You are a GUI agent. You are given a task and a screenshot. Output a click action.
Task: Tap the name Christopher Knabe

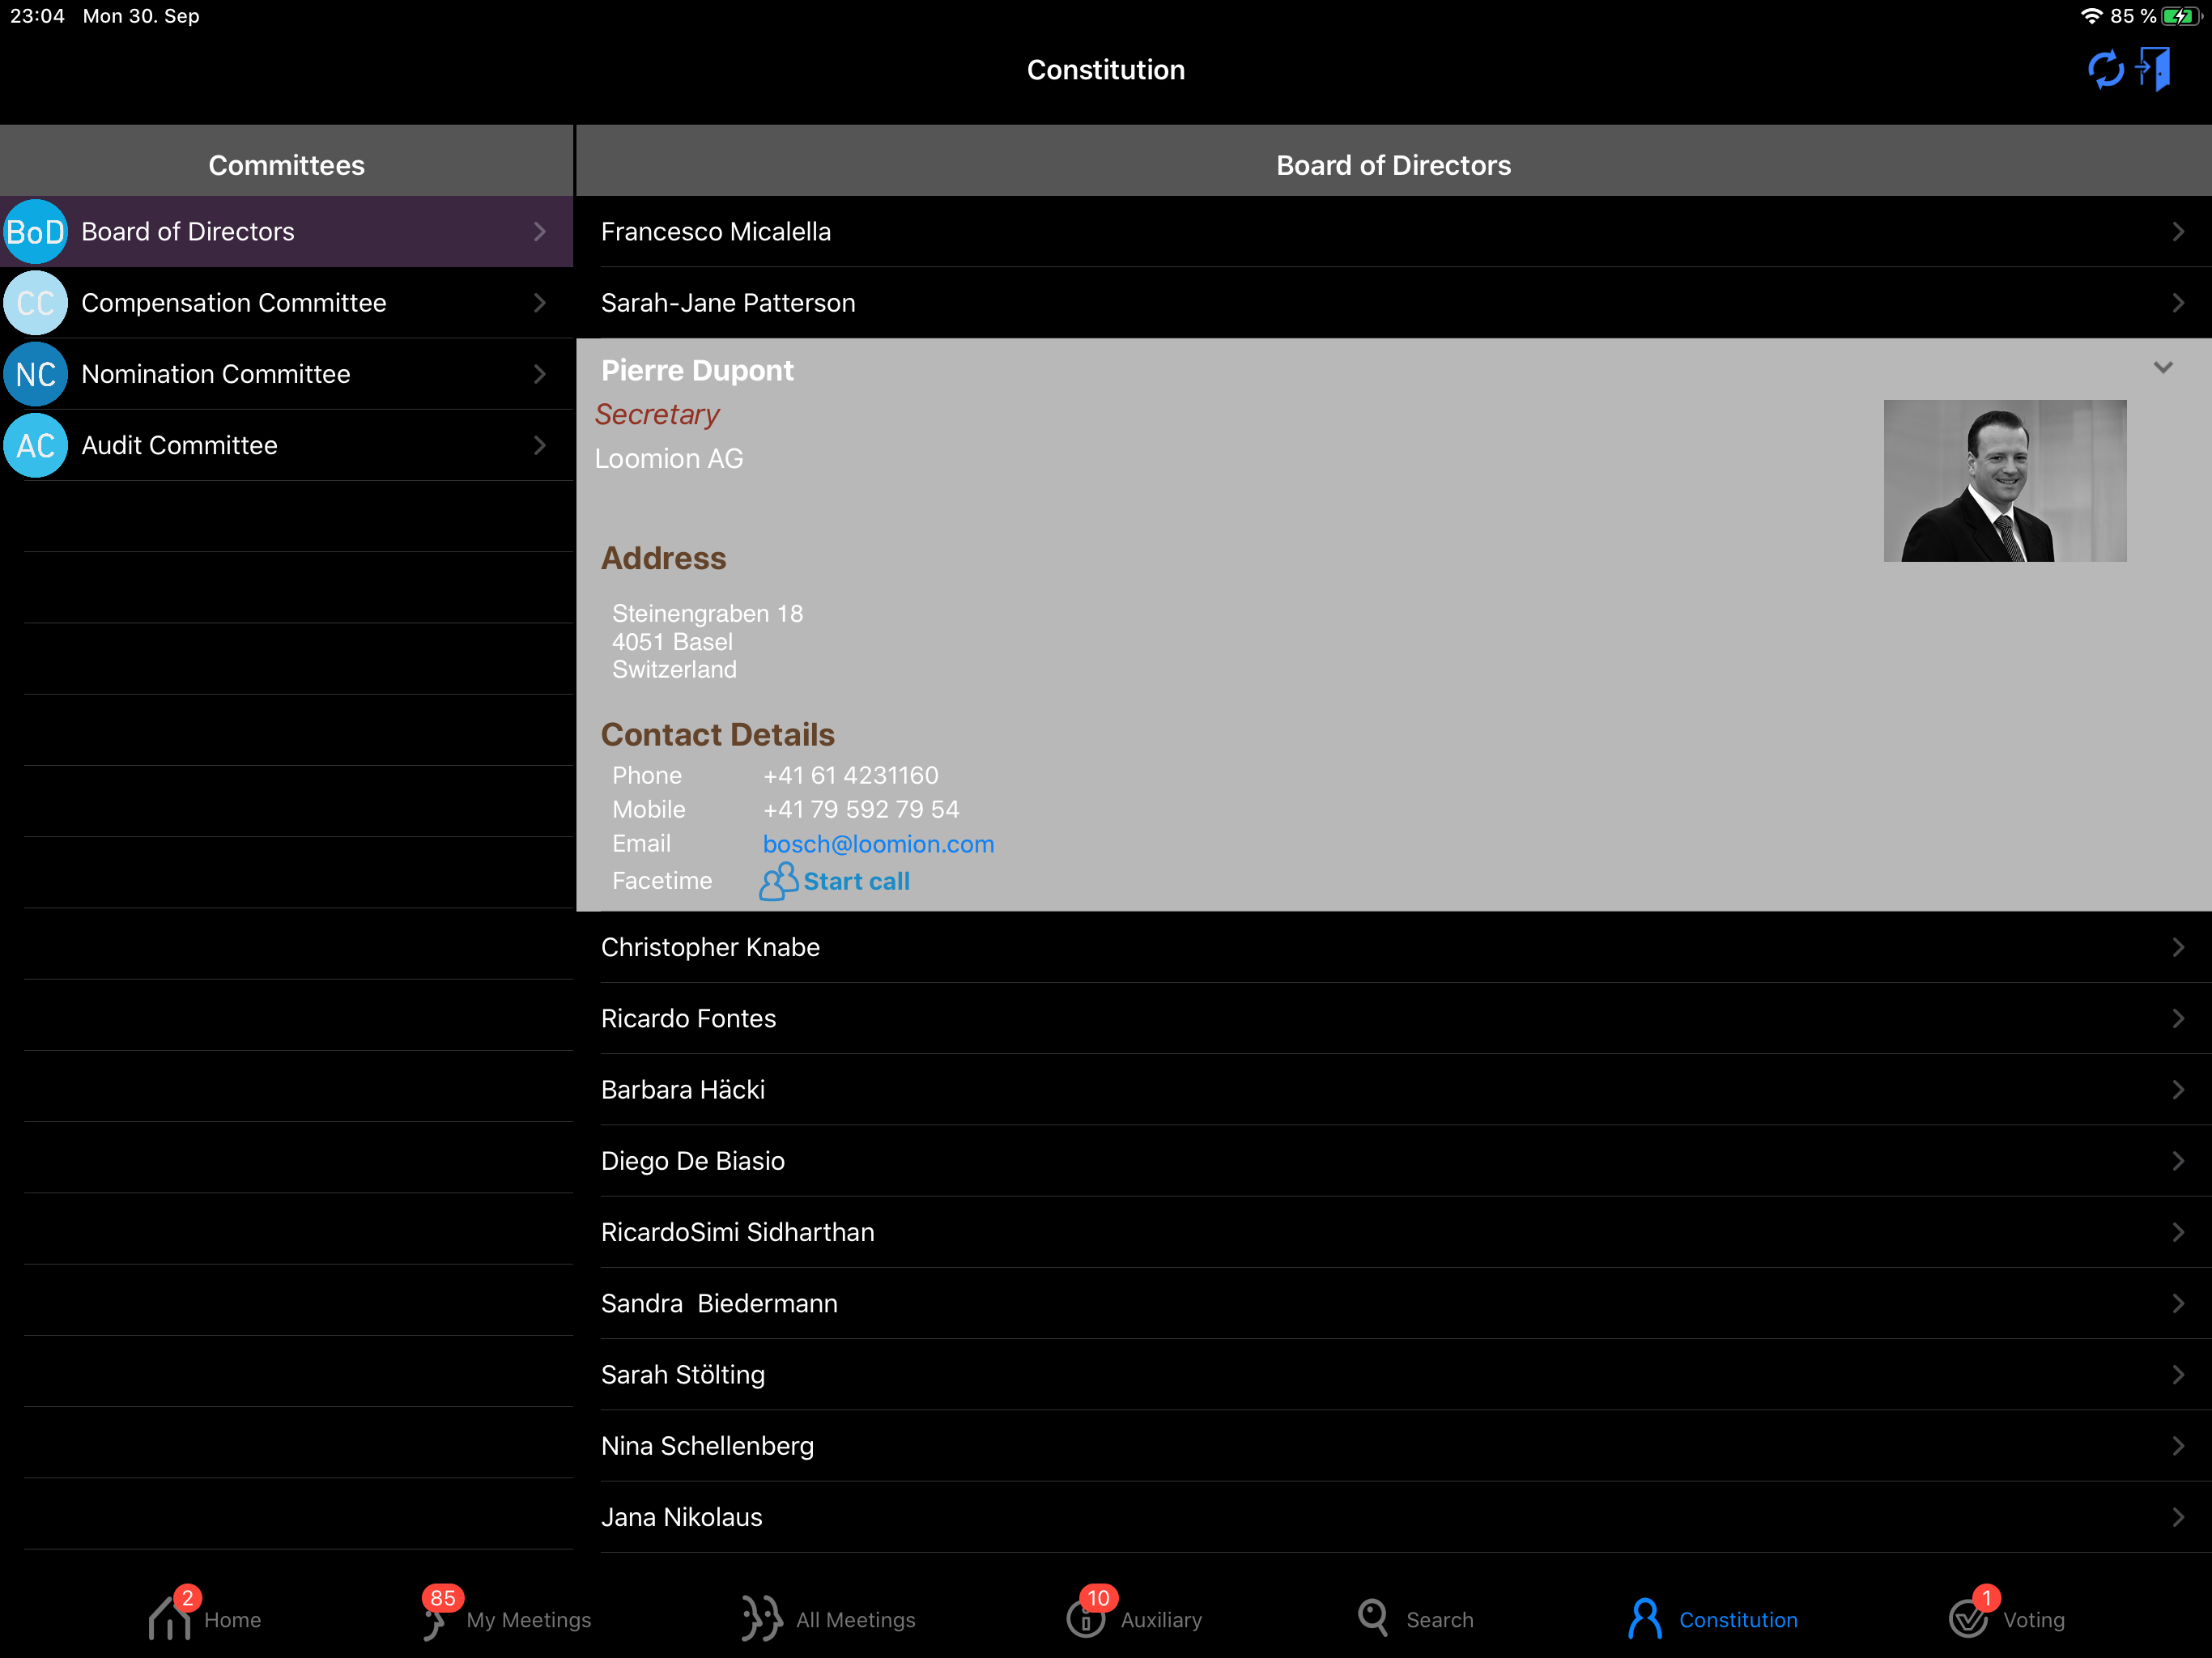click(x=710, y=947)
